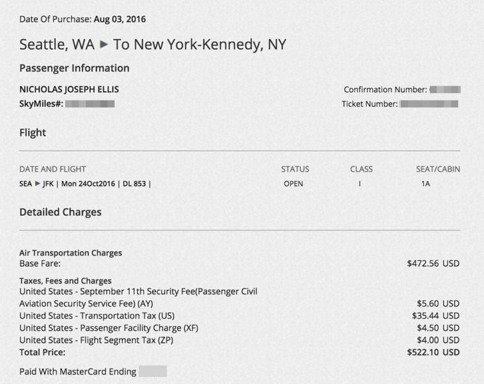Select the Passenger Information heading
Screen dimensions: 484x384
point(74,68)
